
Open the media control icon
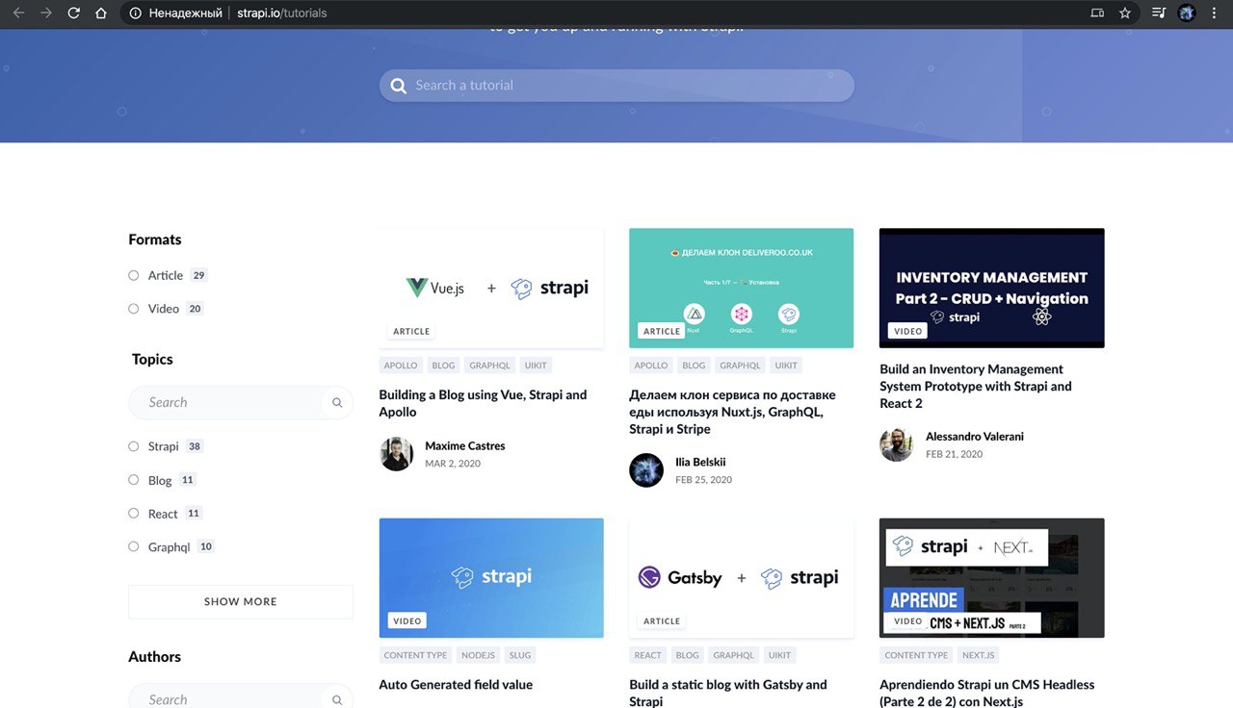pos(1159,13)
